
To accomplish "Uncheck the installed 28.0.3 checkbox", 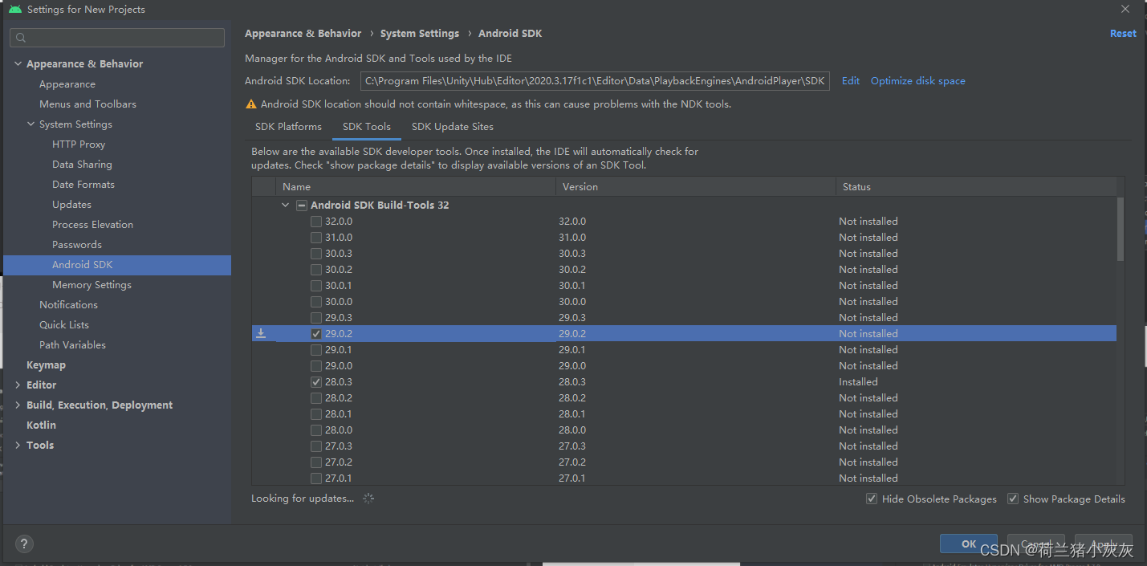I will [x=316, y=382].
